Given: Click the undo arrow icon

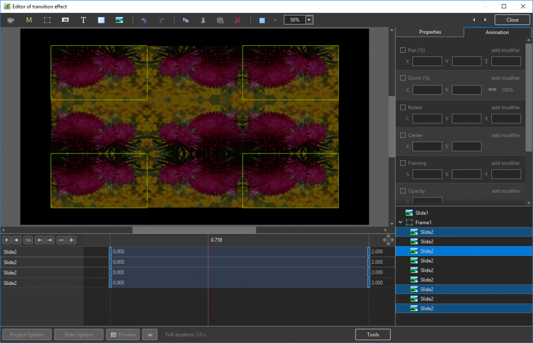Looking at the screenshot, I should [143, 20].
